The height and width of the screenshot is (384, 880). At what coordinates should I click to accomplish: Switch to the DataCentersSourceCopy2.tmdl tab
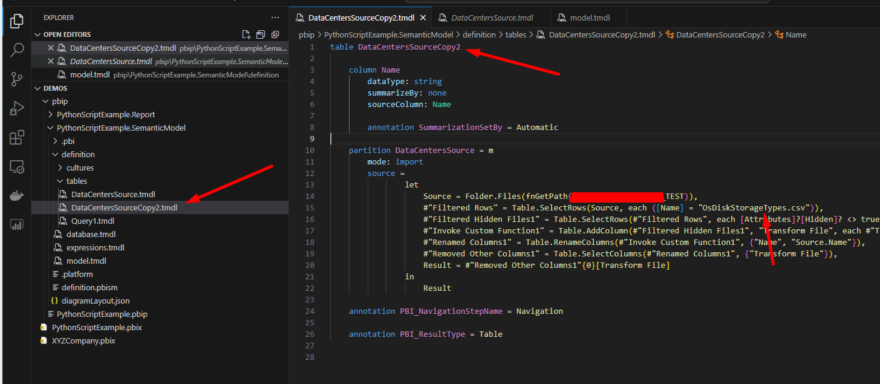[361, 18]
